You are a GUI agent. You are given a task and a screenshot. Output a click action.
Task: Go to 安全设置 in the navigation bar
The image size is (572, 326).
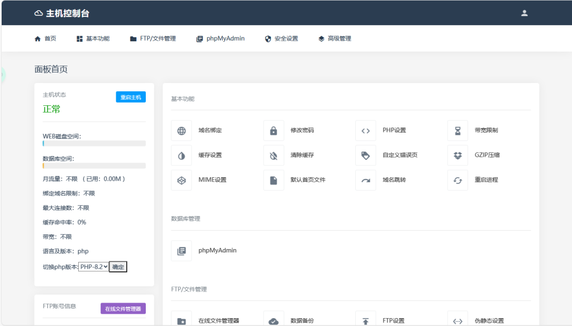pos(281,38)
